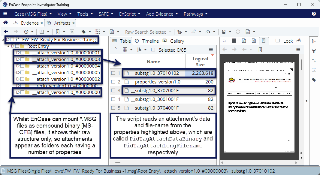The width and height of the screenshot is (320, 175).
Task: Toggle the Selected 0/85 checkbox
Action: click(153, 50)
